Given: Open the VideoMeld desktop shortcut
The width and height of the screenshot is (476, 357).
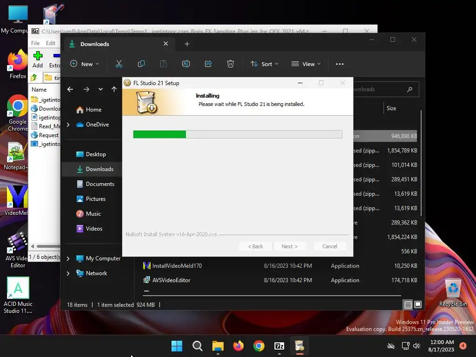Looking at the screenshot, I should coord(17,201).
